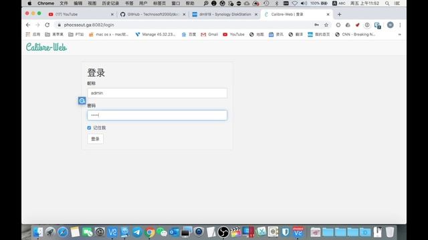Open the CNN Breaking News bookmark

[x=355, y=34]
